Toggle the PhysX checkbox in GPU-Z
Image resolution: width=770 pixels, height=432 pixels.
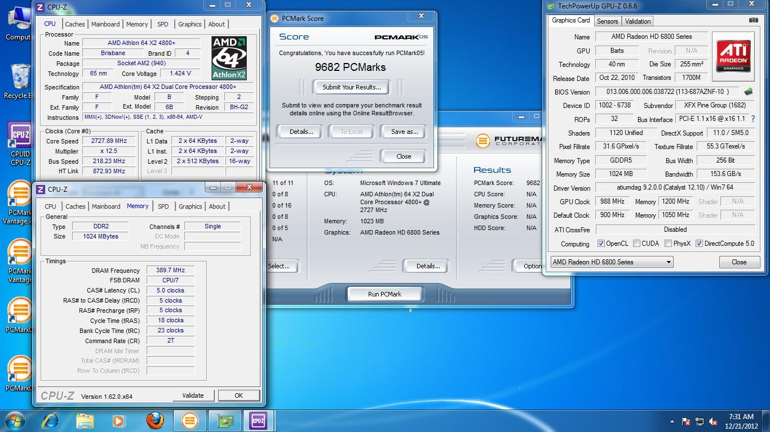[669, 244]
